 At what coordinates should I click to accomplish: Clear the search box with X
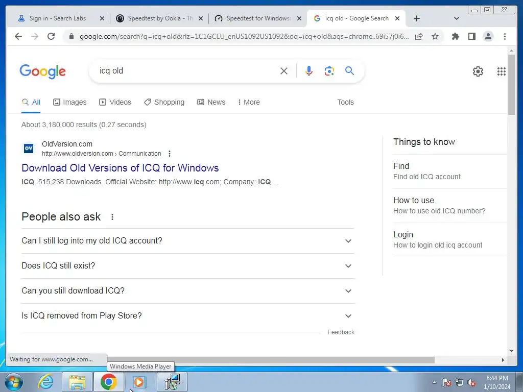[x=284, y=71]
